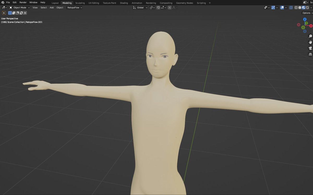The height and width of the screenshot is (195, 313).
Task: Open the Window menu
Action: tap(33, 2)
